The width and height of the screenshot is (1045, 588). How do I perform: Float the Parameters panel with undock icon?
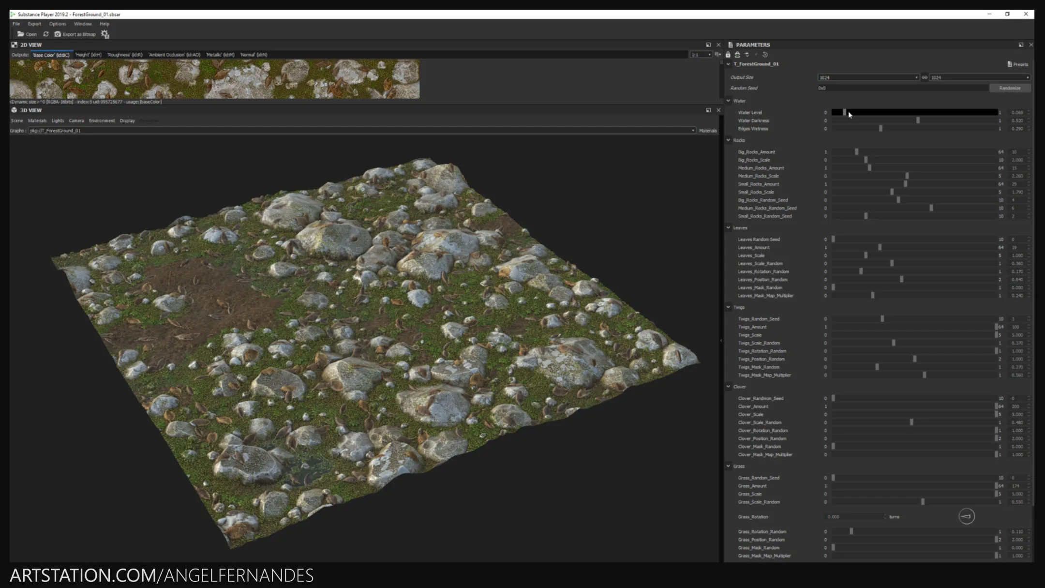[x=1021, y=45]
